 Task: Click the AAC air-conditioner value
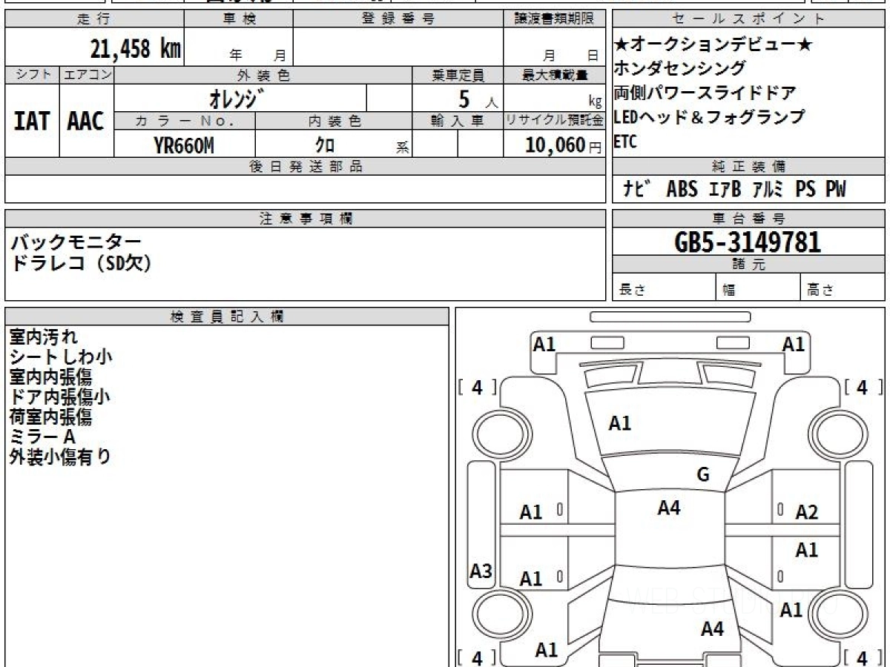86,121
